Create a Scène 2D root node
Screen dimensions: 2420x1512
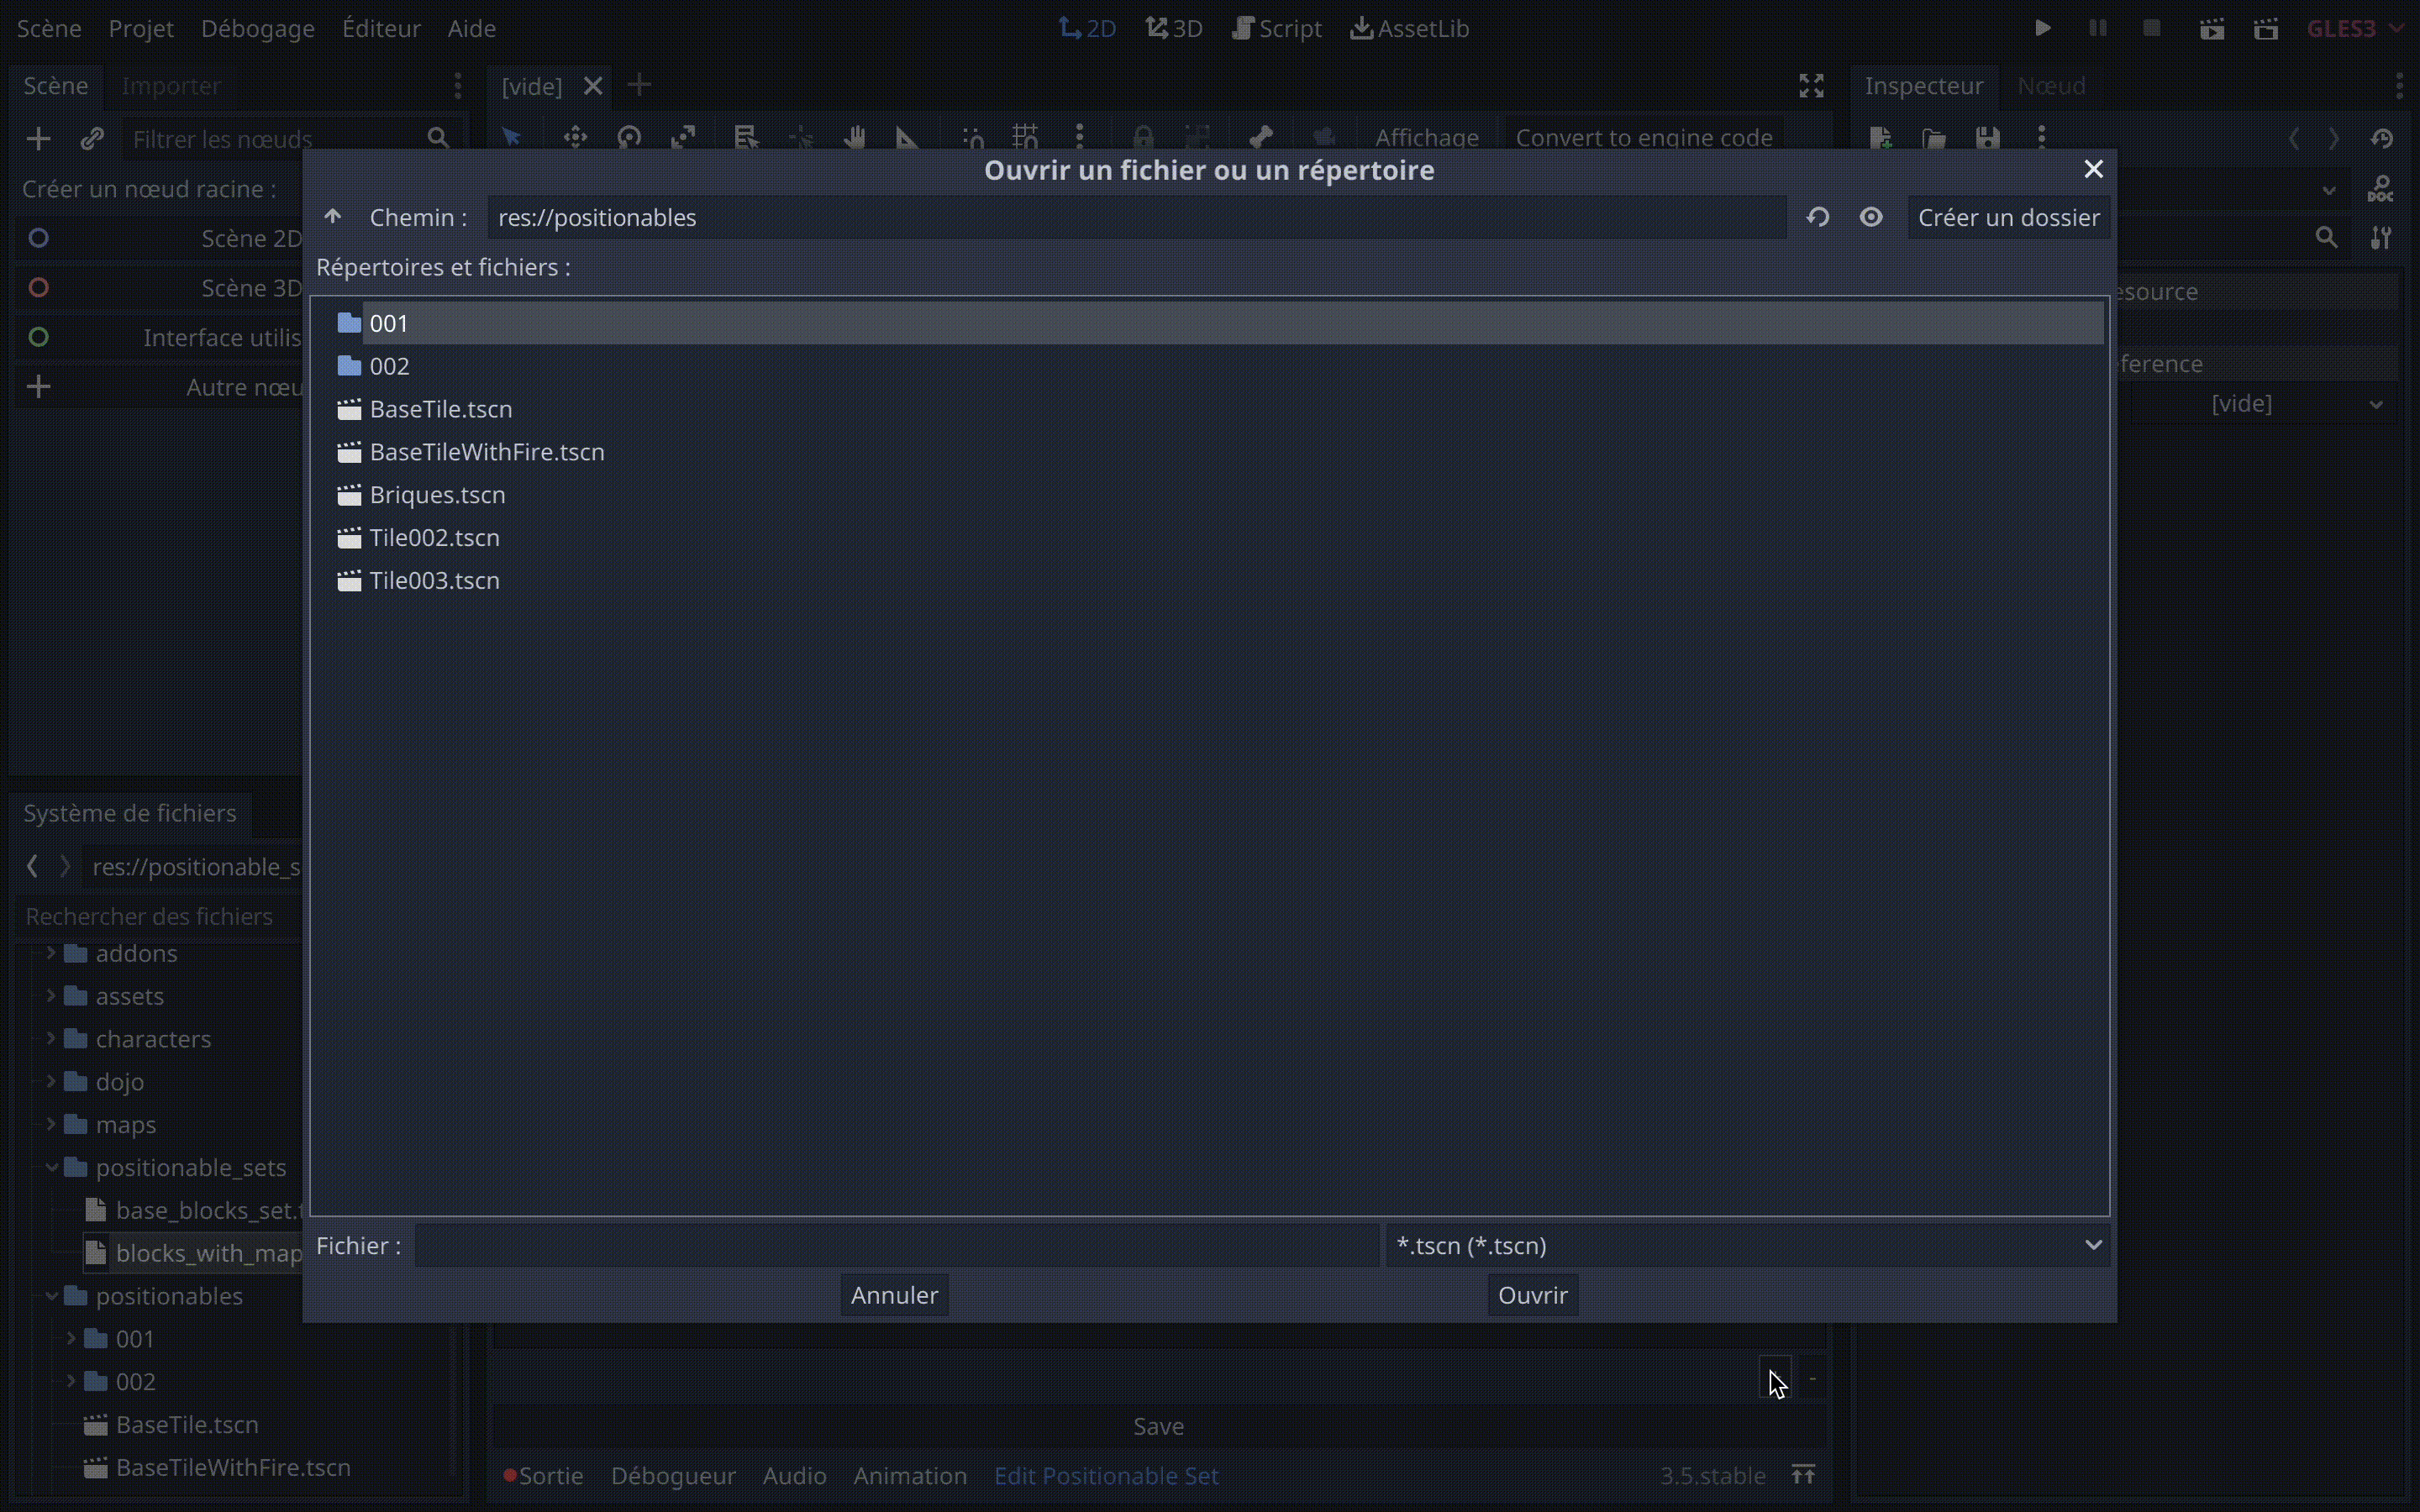pos(160,238)
